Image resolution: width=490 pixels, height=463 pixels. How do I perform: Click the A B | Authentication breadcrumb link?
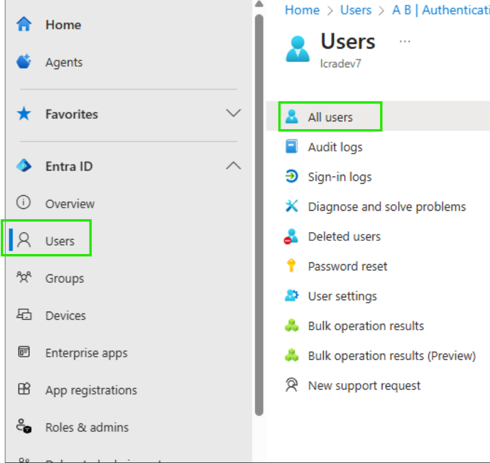point(441,10)
